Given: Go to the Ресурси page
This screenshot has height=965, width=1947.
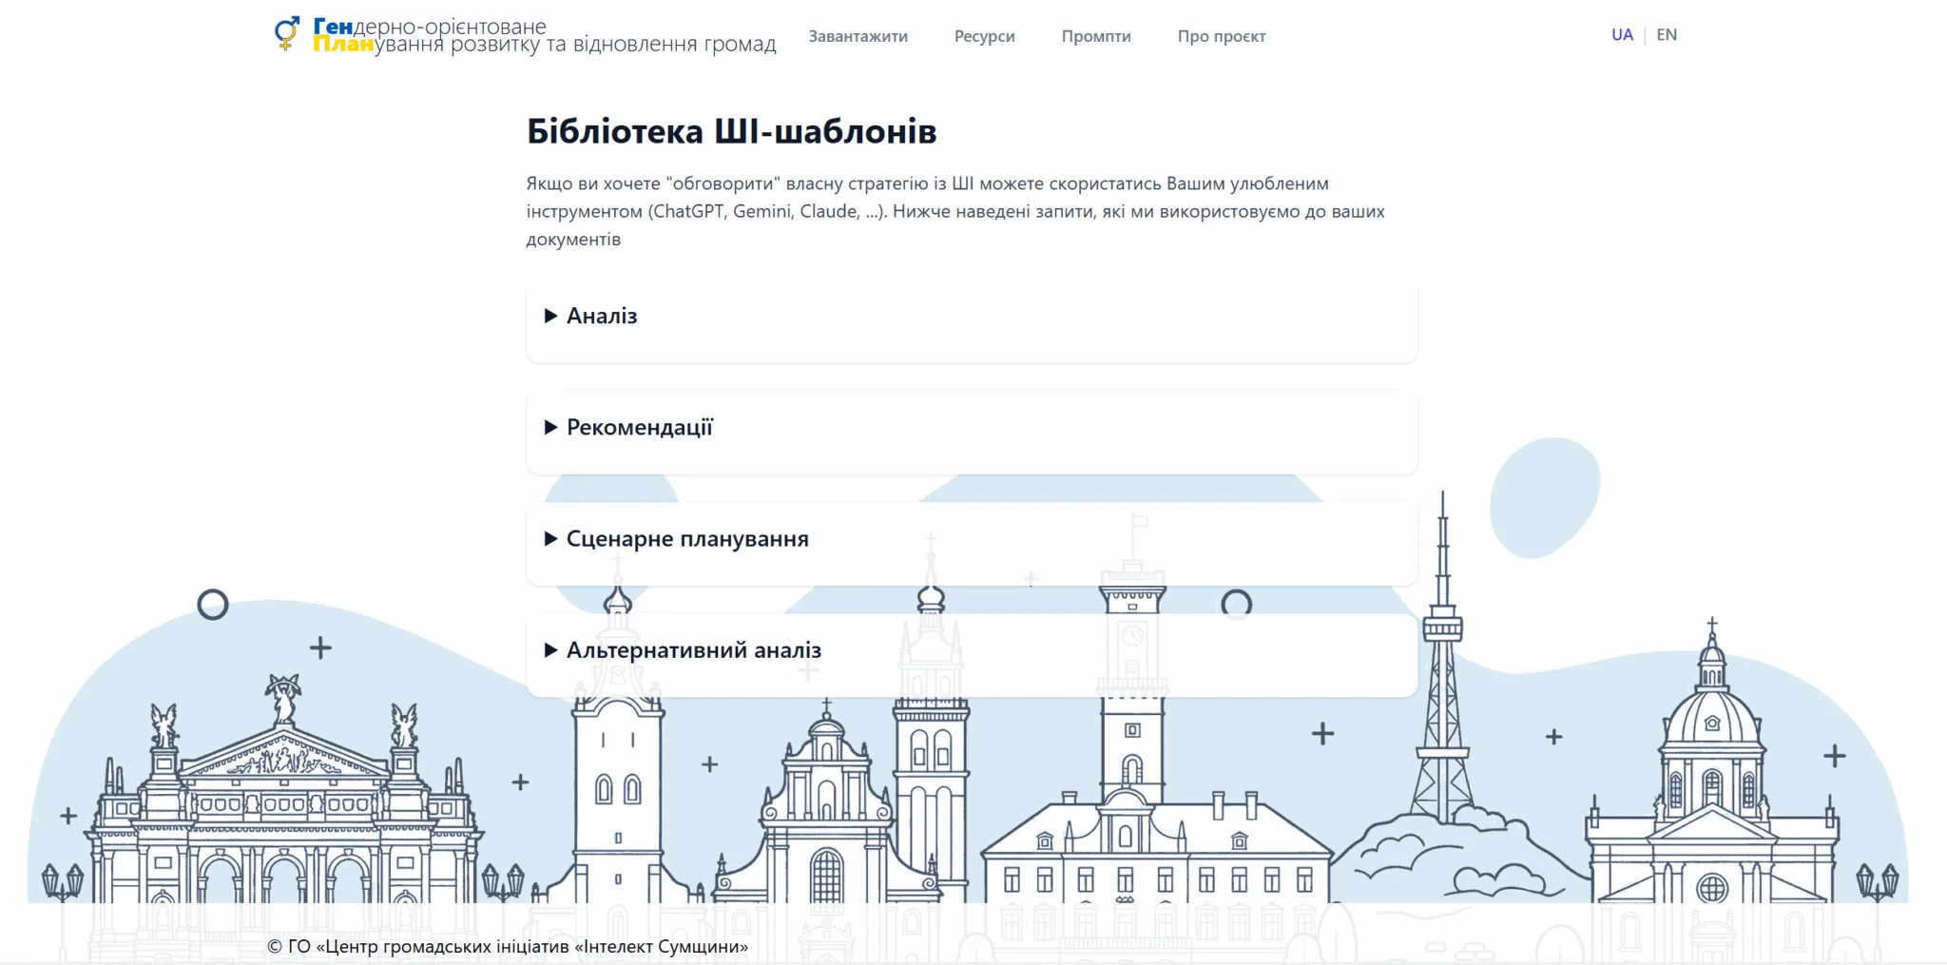Looking at the screenshot, I should click(x=984, y=36).
